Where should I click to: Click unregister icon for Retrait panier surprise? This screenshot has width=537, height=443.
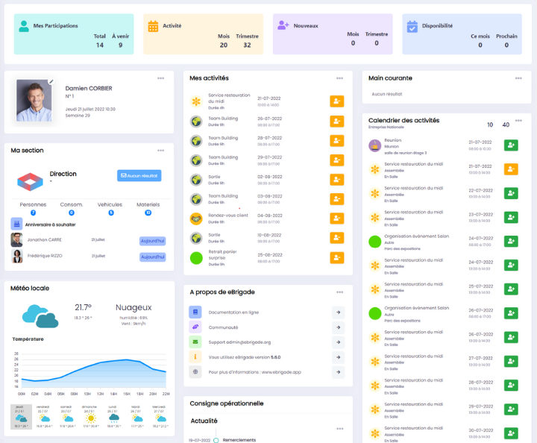336,258
